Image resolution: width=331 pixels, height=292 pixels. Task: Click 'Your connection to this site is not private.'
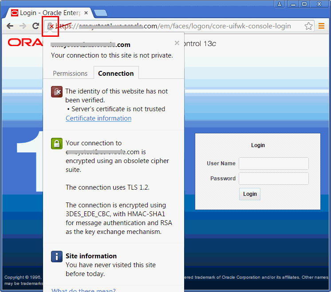112,55
